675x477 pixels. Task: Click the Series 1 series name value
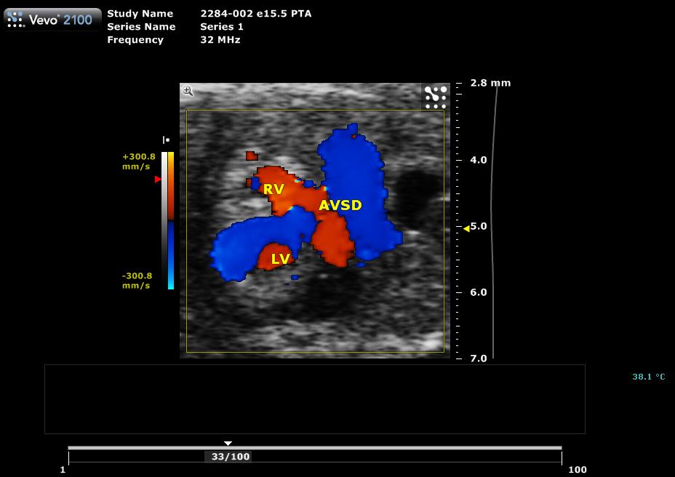[222, 27]
